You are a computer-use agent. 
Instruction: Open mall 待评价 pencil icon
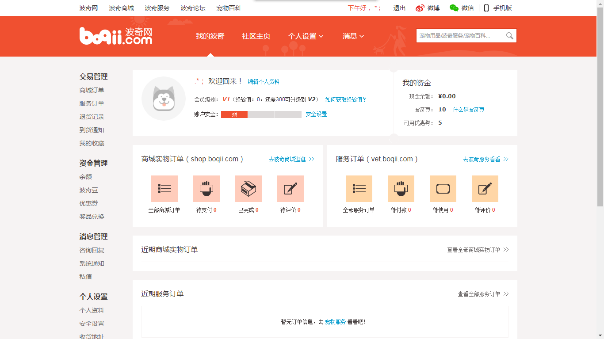pos(291,189)
